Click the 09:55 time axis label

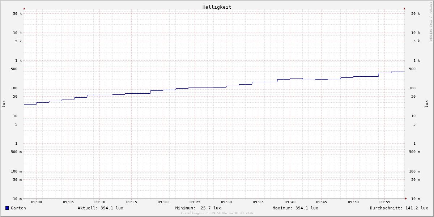click(385, 202)
